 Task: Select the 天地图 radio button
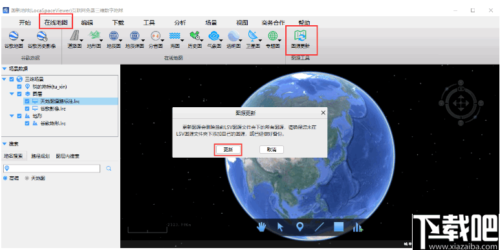[x=27, y=178]
